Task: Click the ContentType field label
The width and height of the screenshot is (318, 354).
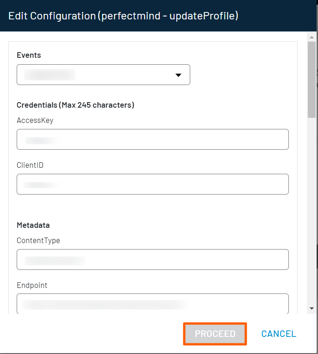Action: tap(38, 240)
